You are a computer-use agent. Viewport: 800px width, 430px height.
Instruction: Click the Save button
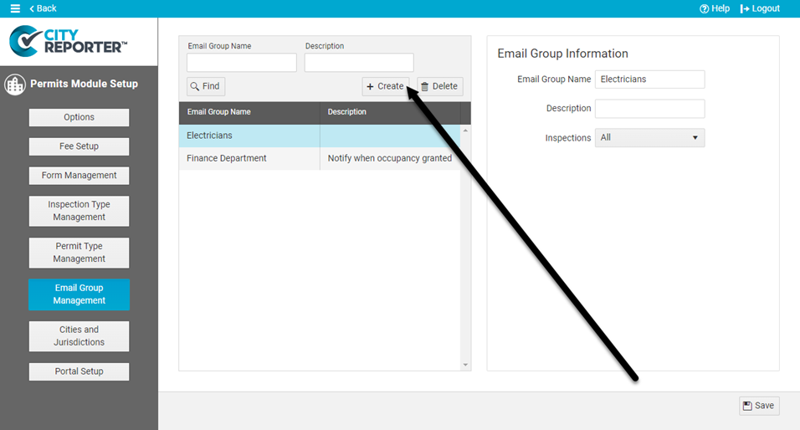click(x=759, y=406)
